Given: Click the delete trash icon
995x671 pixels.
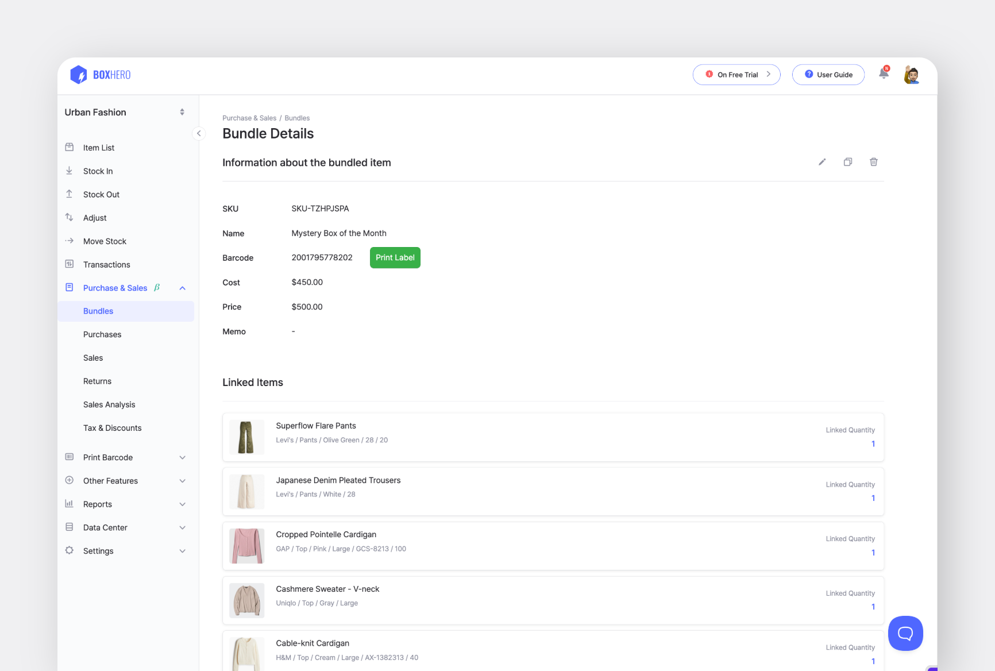Looking at the screenshot, I should (x=874, y=162).
